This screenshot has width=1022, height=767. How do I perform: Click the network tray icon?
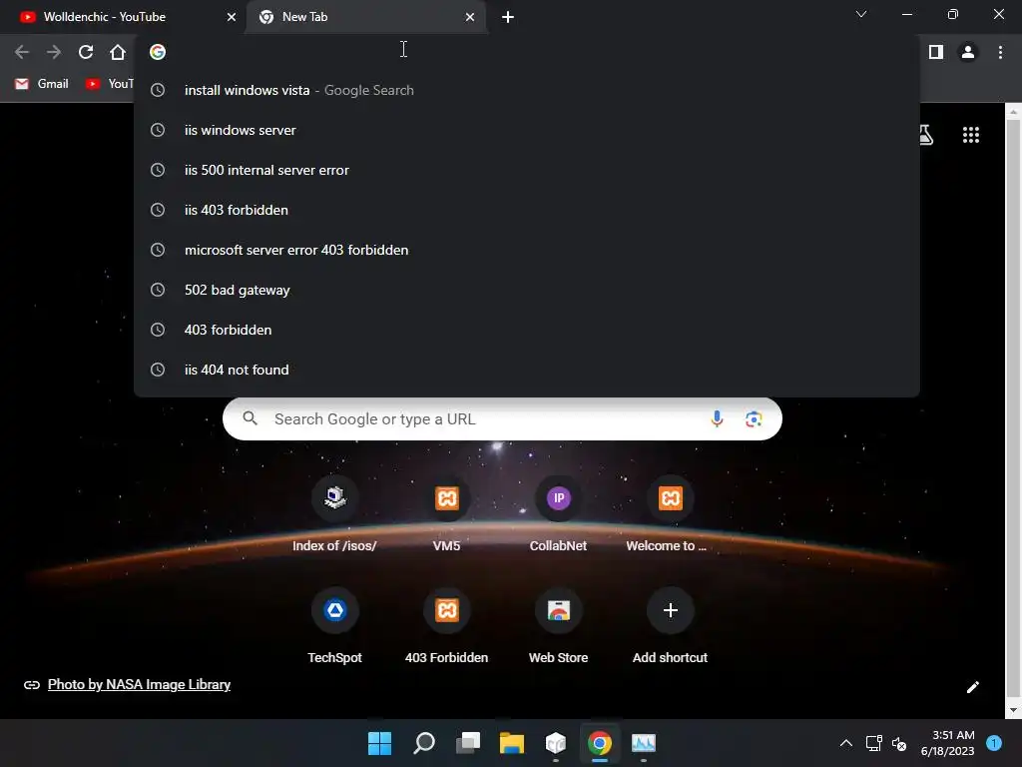tap(873, 743)
